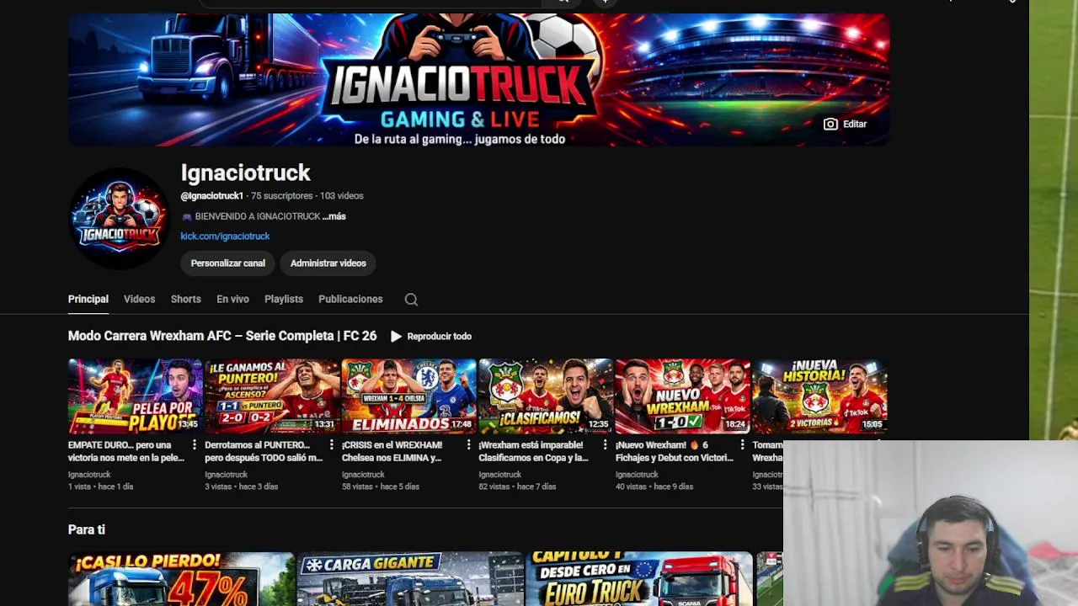1078x606 pixels.
Task: Click the 13:45 duration badge
Action: 188,424
